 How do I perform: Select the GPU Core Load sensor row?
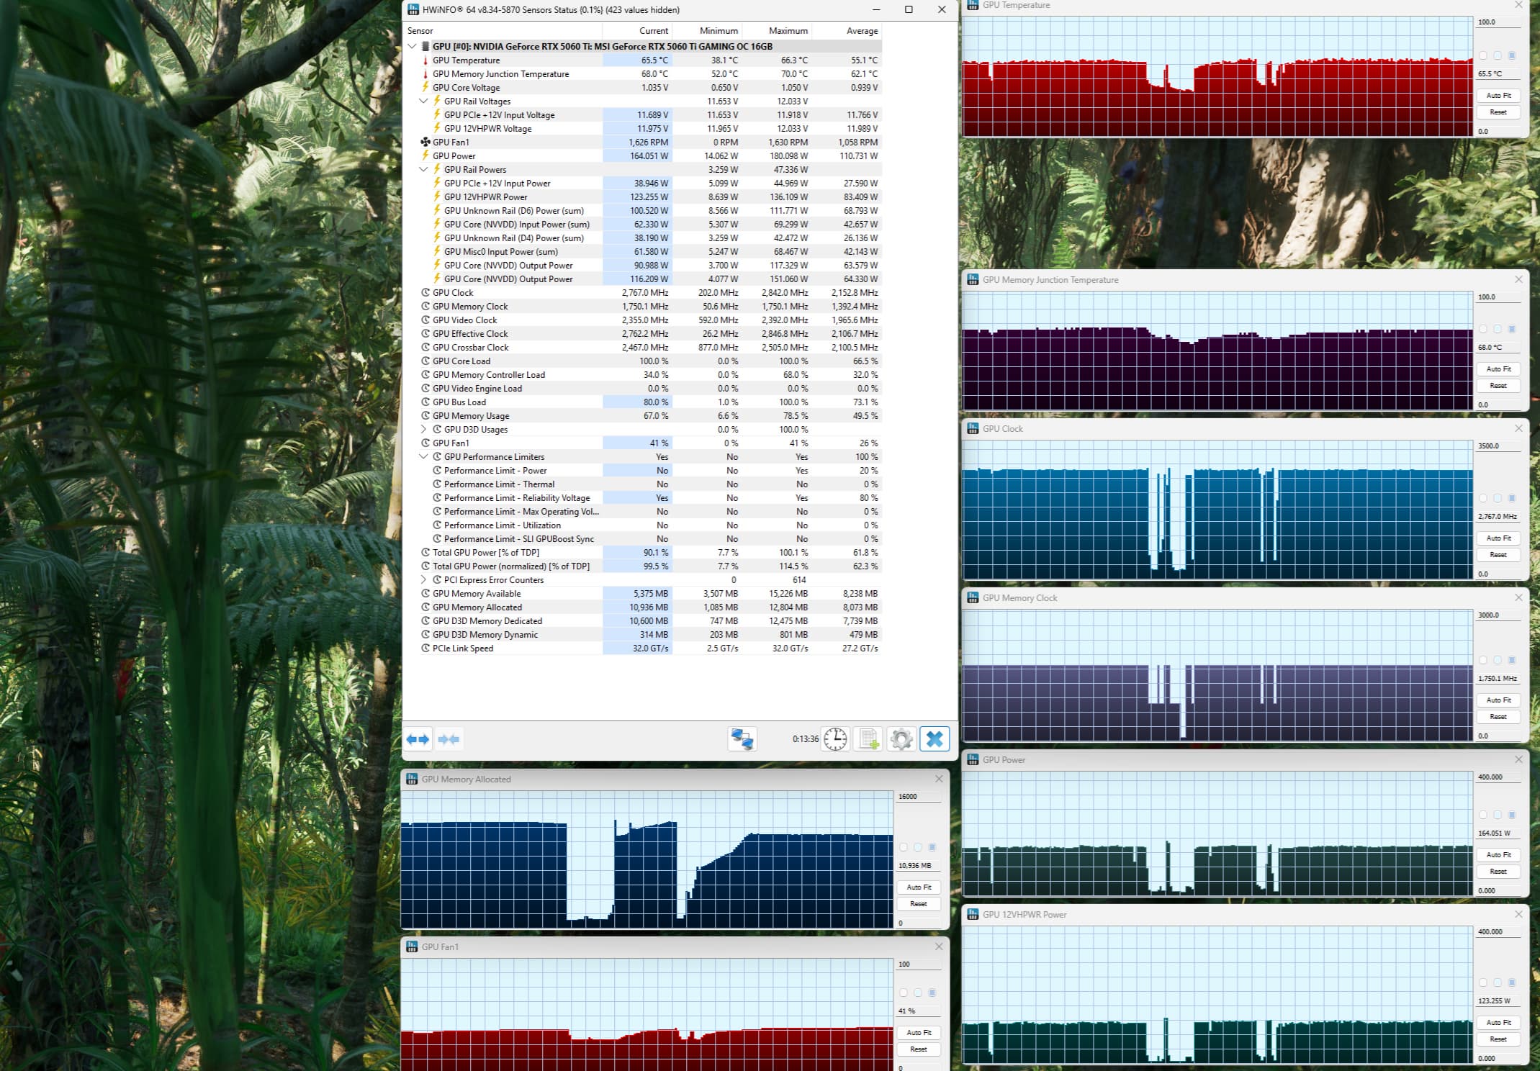[x=461, y=361]
